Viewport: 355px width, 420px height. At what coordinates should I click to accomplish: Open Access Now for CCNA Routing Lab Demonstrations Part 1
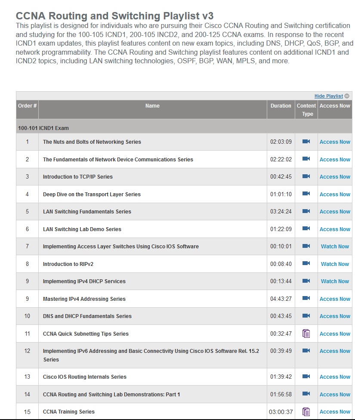coord(335,394)
